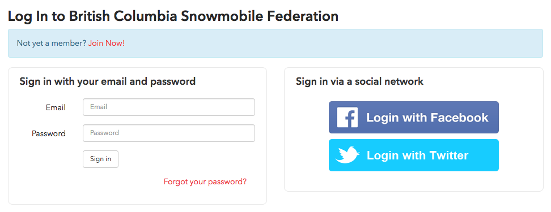Log in using the Facebook button
Viewport: 551px width, 212px height.
click(x=414, y=118)
